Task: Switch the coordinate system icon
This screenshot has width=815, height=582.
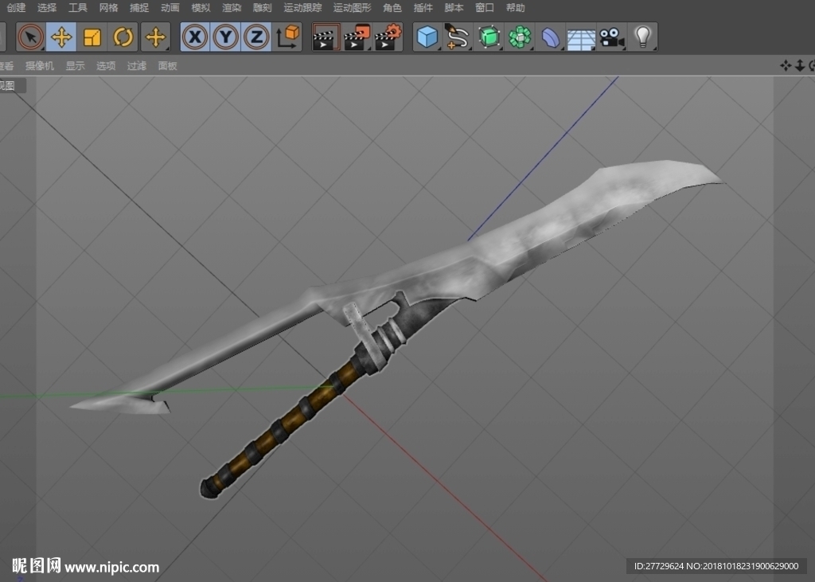Action: [287, 37]
